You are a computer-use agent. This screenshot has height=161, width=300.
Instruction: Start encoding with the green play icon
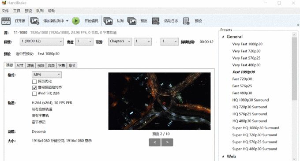point(76,21)
